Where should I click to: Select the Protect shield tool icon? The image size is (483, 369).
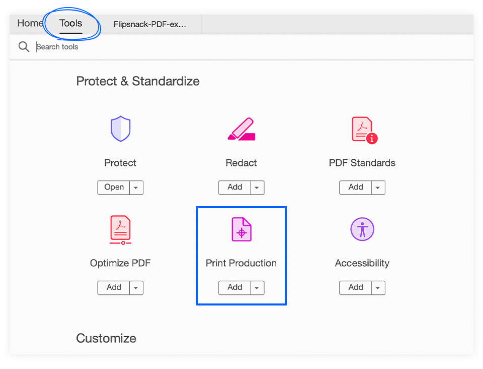(x=120, y=129)
